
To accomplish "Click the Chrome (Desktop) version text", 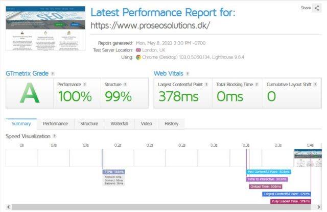I will [x=193, y=57].
